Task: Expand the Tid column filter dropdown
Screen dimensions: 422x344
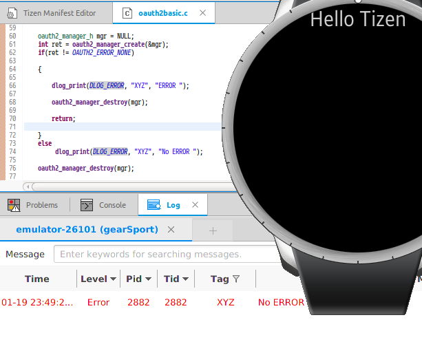Action: (x=187, y=279)
